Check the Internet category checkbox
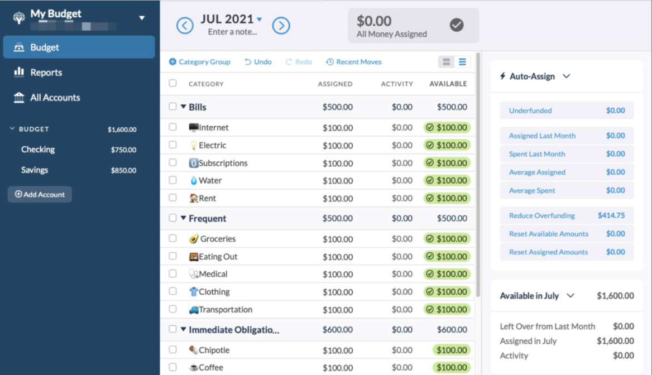The width and height of the screenshot is (652, 375). coord(172,127)
